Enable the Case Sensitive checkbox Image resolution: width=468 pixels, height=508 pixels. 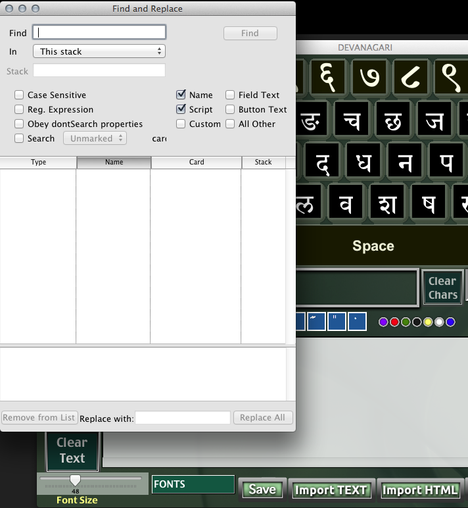(20, 95)
